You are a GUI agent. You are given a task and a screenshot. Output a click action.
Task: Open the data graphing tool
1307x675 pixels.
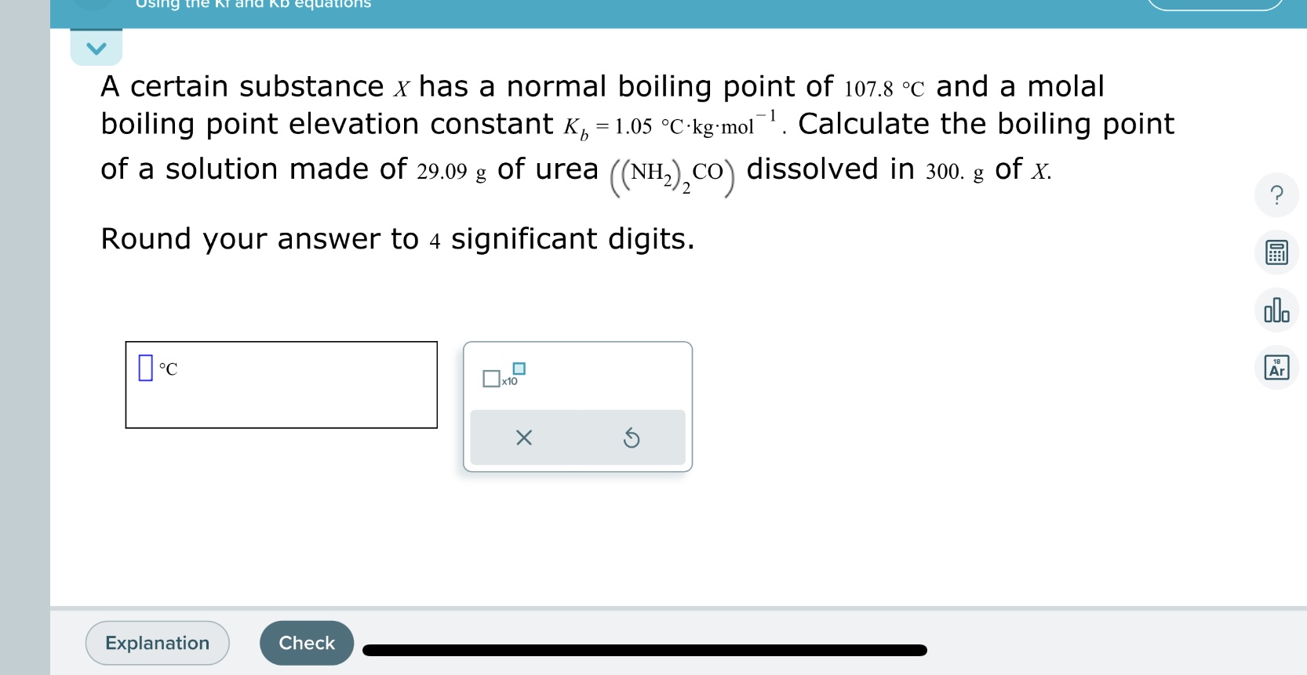pos(1276,310)
